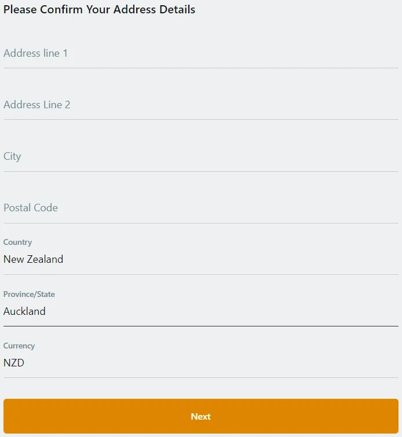This screenshot has width=402, height=437.
Task: Click the 'Next' text on the button
Action: pyautogui.click(x=200, y=416)
